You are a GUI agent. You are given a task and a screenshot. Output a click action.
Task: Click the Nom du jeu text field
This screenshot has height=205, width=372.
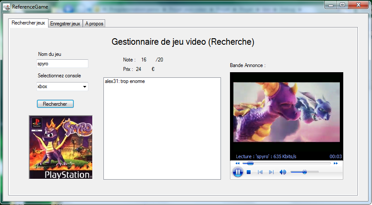(62, 64)
